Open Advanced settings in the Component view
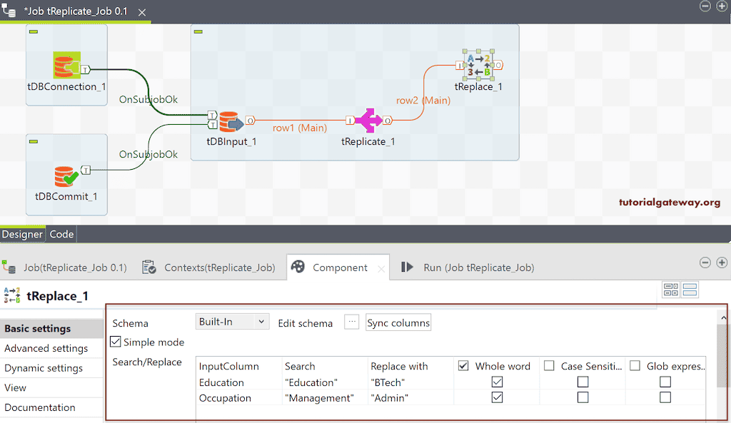Viewport: 731px width, 423px height. pos(44,348)
